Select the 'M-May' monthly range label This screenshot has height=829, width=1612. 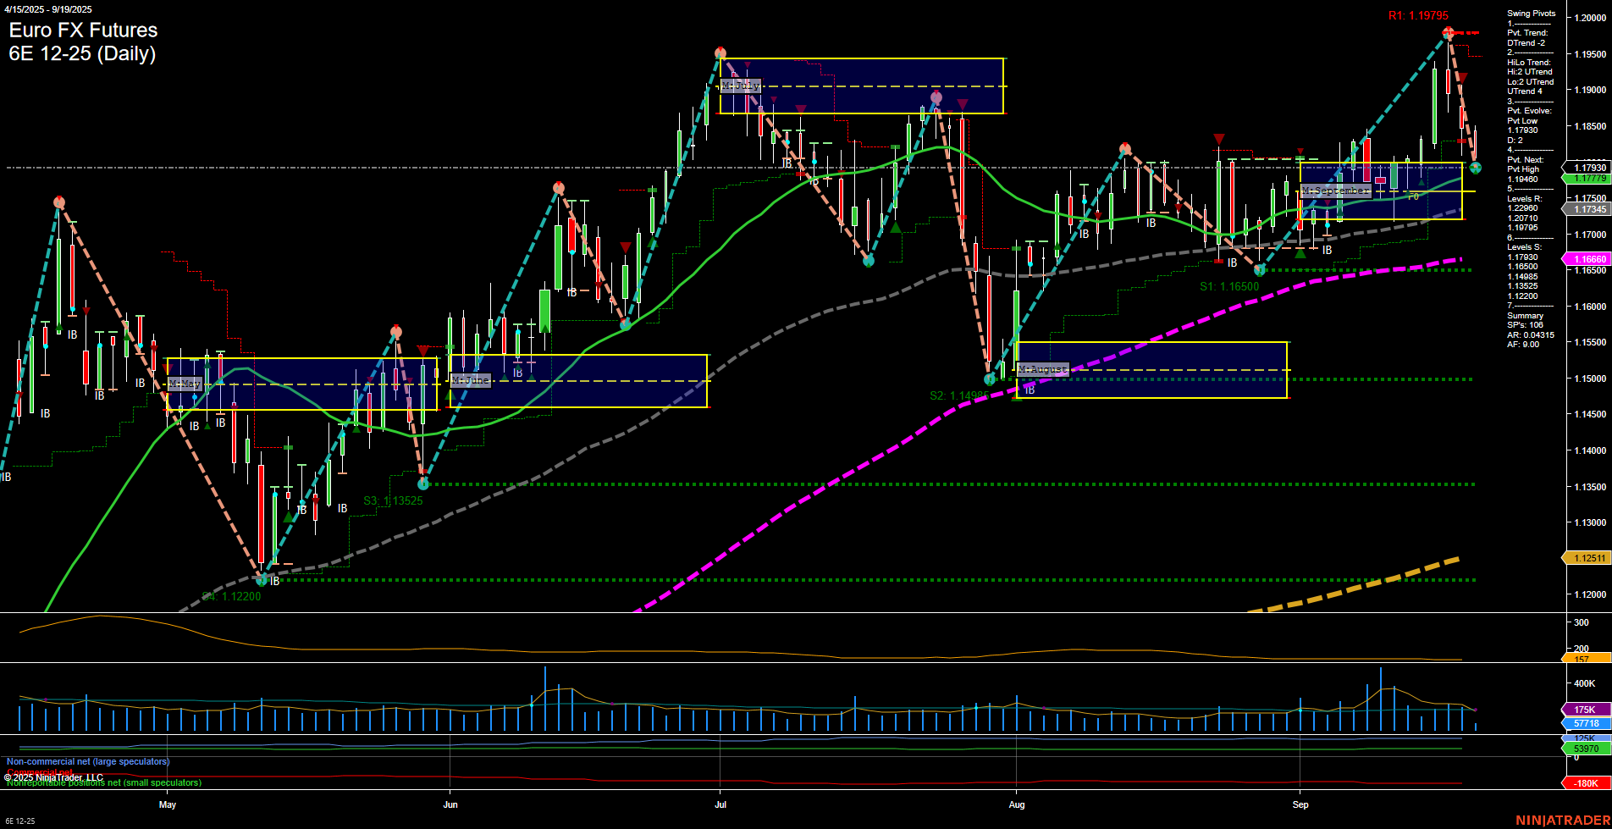coord(185,384)
